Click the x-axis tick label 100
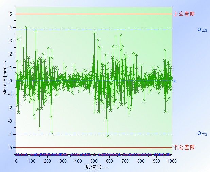The image size is (210, 172). pos(32,161)
